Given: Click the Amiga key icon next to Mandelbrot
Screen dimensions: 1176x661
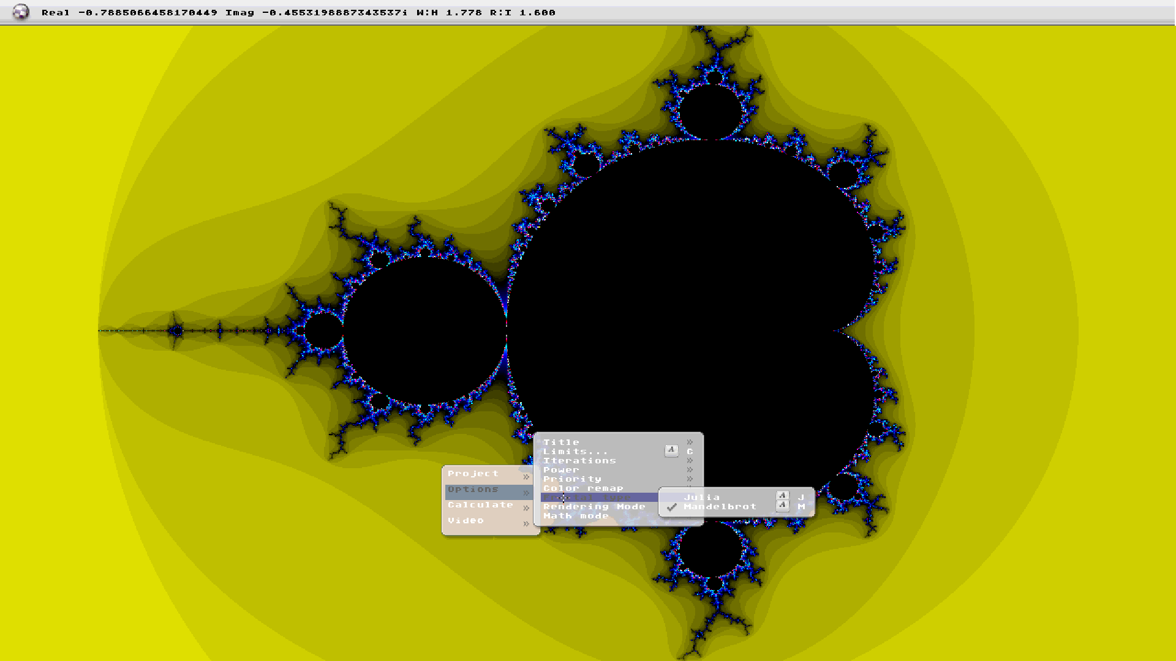Looking at the screenshot, I should [x=783, y=506].
